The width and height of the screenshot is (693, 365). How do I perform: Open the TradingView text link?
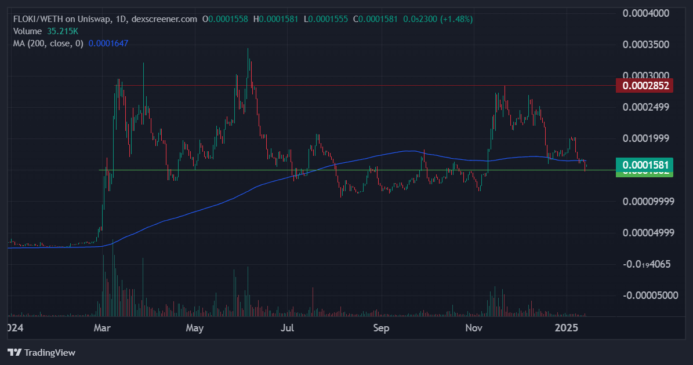pos(49,352)
